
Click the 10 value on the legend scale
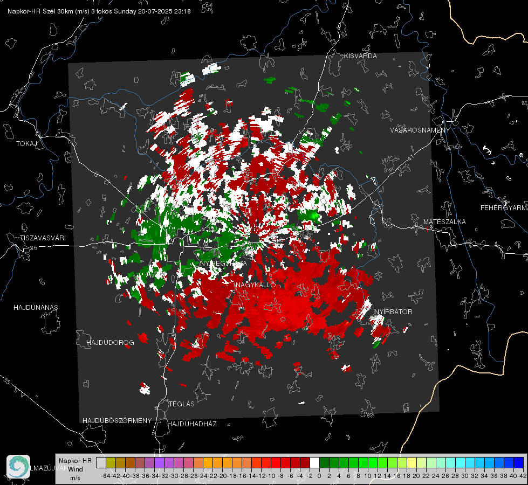point(368,476)
